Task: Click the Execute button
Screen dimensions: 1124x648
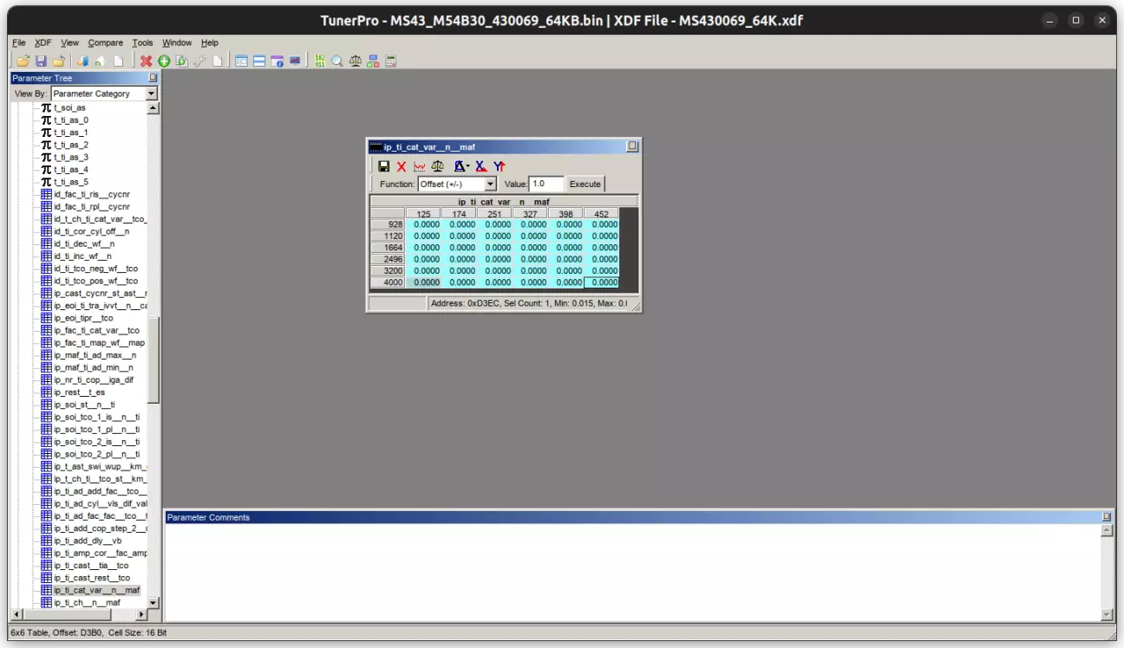Action: click(585, 184)
